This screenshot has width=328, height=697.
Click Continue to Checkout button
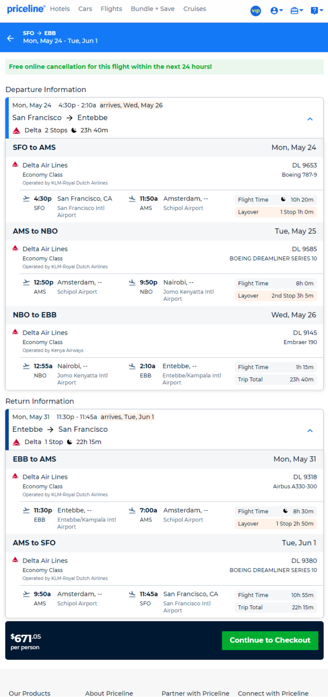point(270,640)
